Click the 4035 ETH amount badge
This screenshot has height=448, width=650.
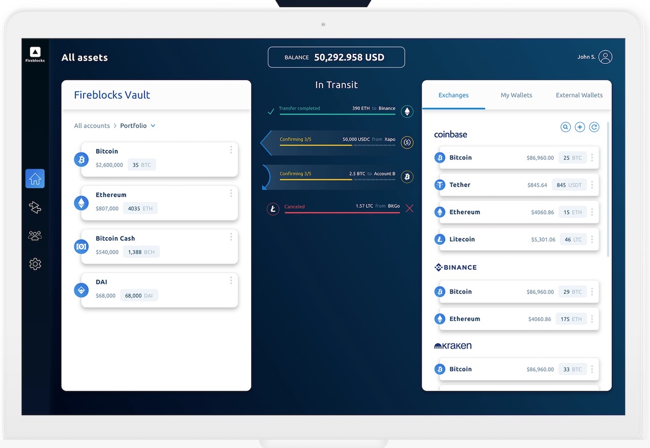140,209
